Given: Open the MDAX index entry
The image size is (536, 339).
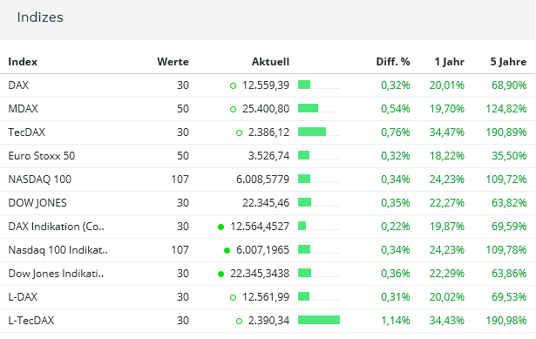Looking at the screenshot, I should (x=23, y=109).
